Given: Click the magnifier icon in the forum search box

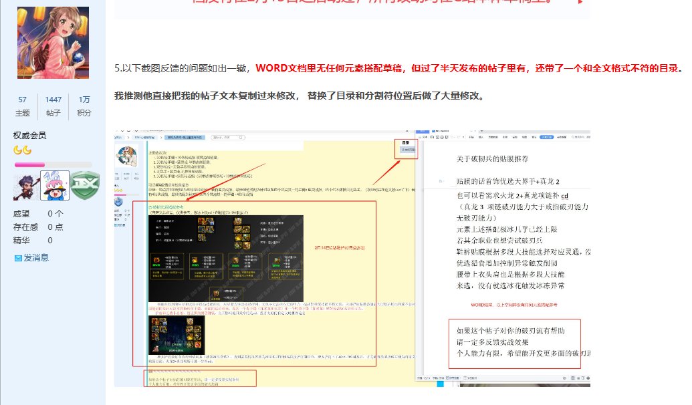Looking at the screenshot, I should click(241, 138).
